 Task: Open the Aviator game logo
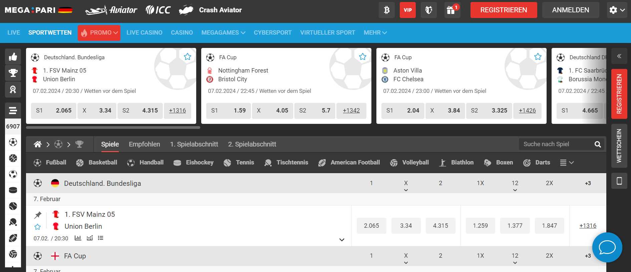(x=111, y=10)
